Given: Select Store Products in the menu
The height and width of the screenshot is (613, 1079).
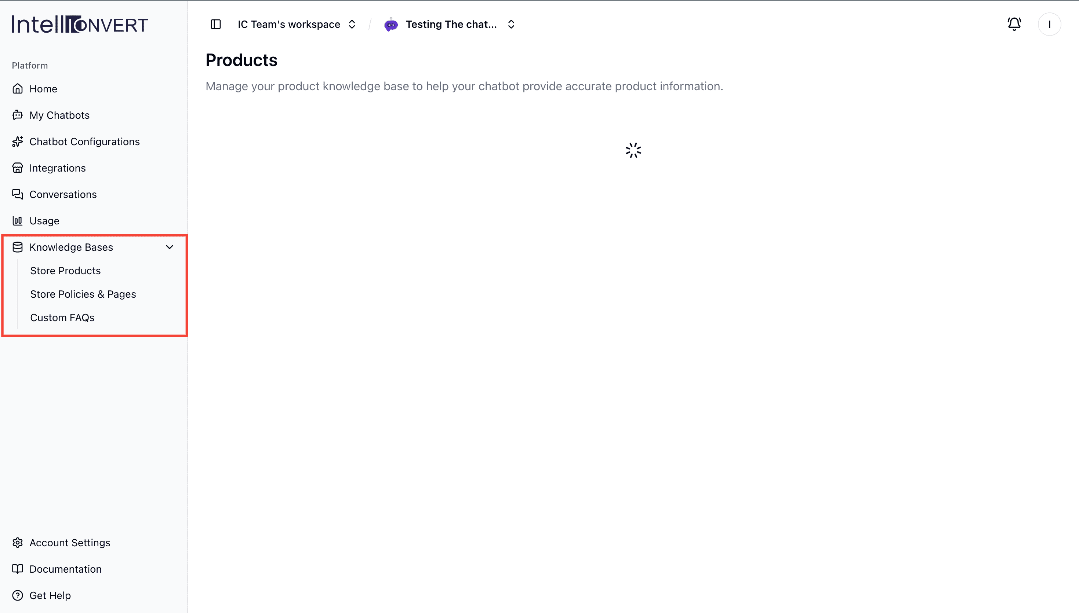Looking at the screenshot, I should tap(65, 271).
